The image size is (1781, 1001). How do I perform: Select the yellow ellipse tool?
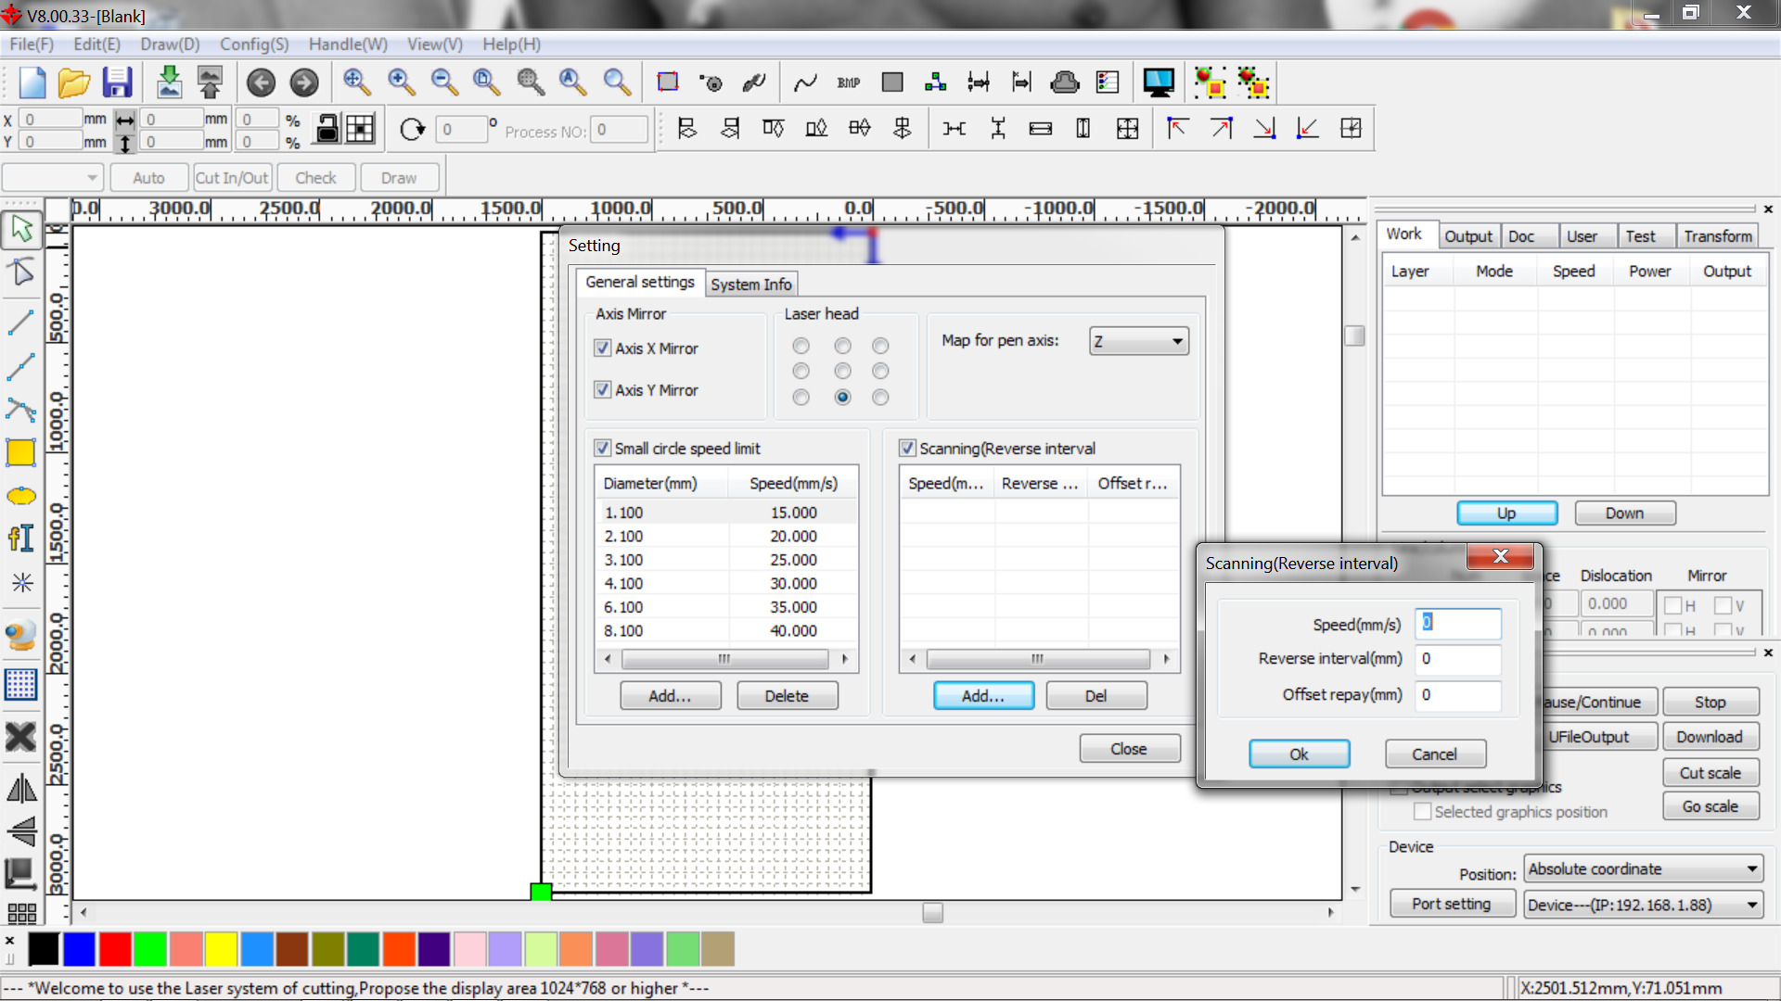pyautogui.click(x=21, y=496)
